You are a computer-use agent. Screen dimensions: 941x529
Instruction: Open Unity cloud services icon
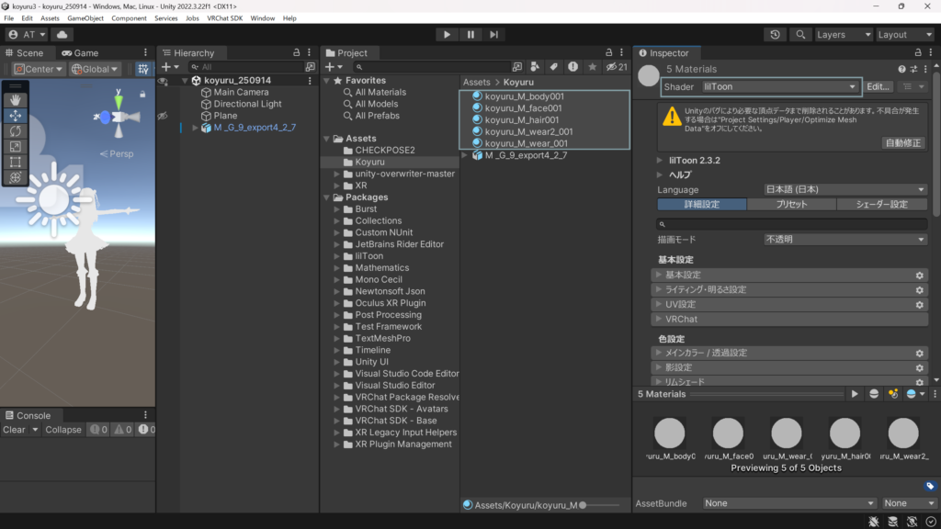(x=62, y=35)
